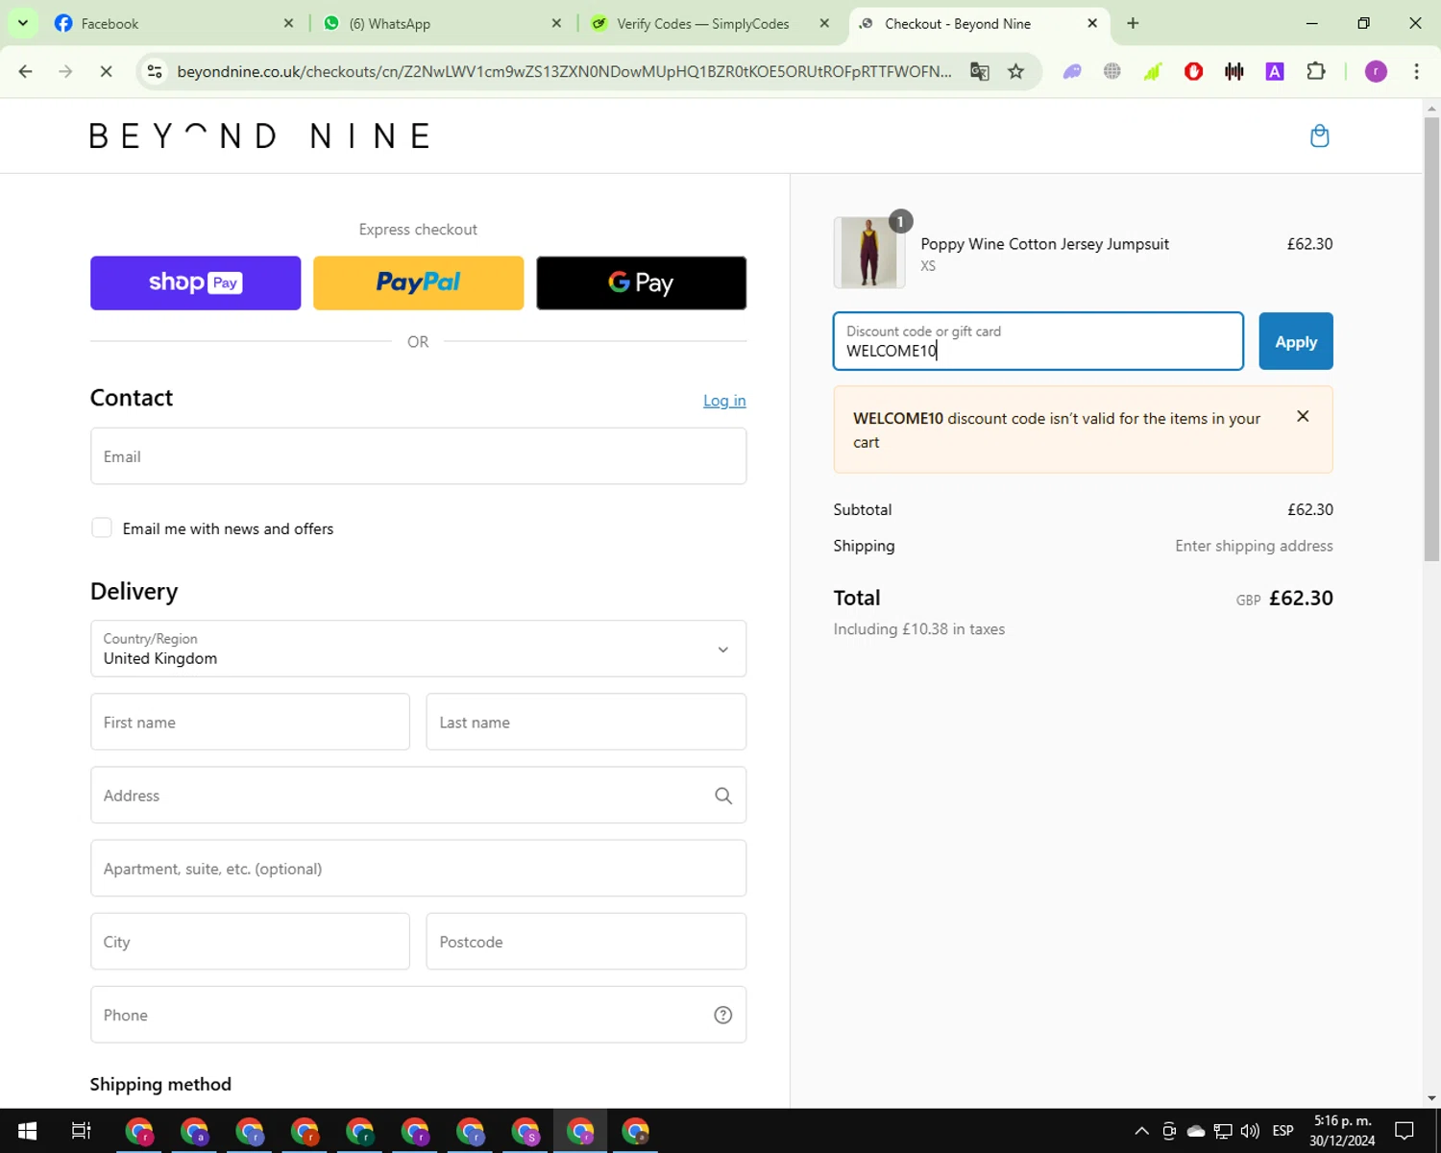This screenshot has height=1153, width=1441.
Task: Open the tab search dropdown arrow
Action: [x=23, y=23]
